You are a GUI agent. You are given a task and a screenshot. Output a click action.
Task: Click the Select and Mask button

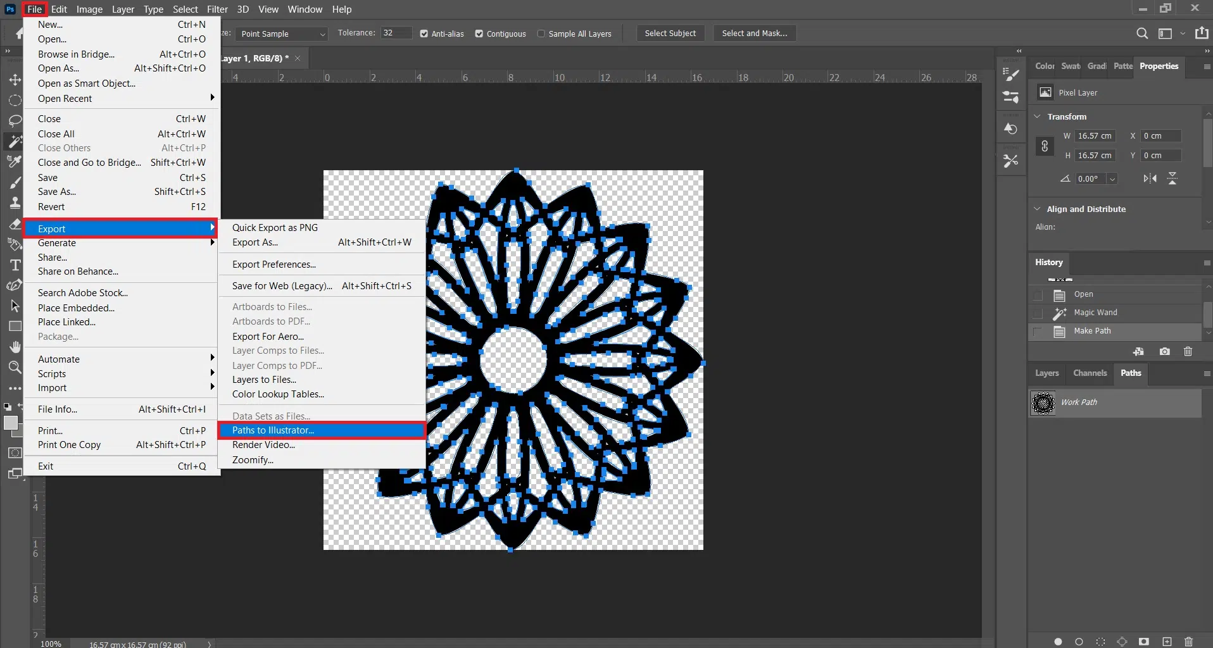pos(754,34)
